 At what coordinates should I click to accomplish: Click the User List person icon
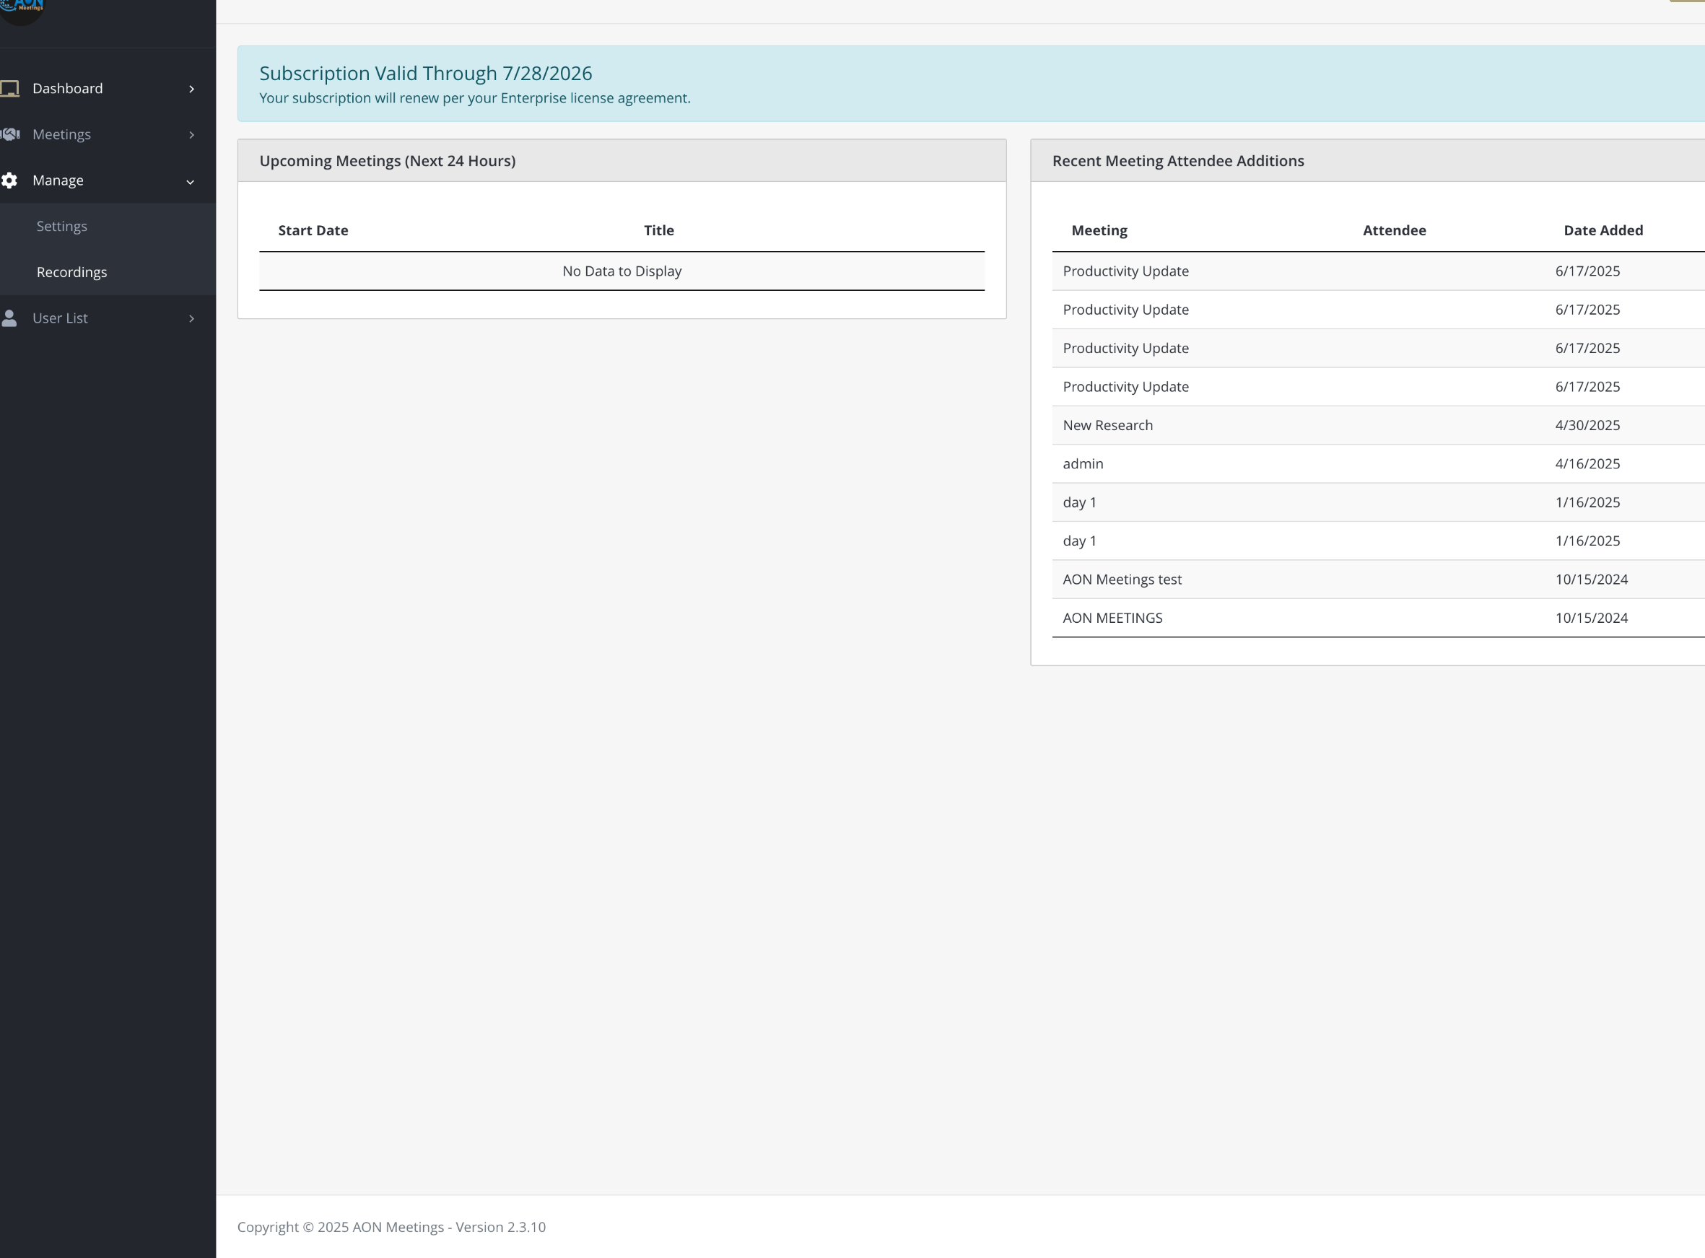(9, 318)
